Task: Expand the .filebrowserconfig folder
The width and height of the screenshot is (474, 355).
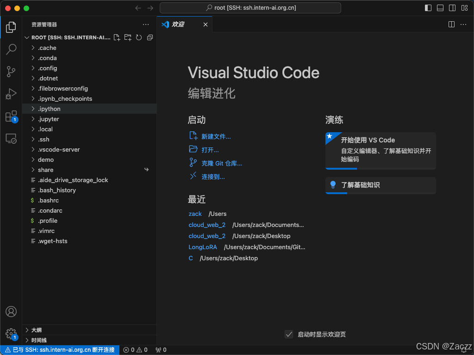Action: click(x=89, y=88)
